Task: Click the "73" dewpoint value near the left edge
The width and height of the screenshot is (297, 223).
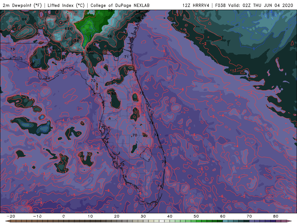Action: click(x=13, y=49)
